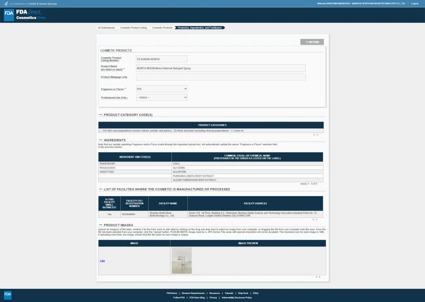Go to All Submissions breadcrumb
This screenshot has width=425, height=302.
tap(106, 28)
